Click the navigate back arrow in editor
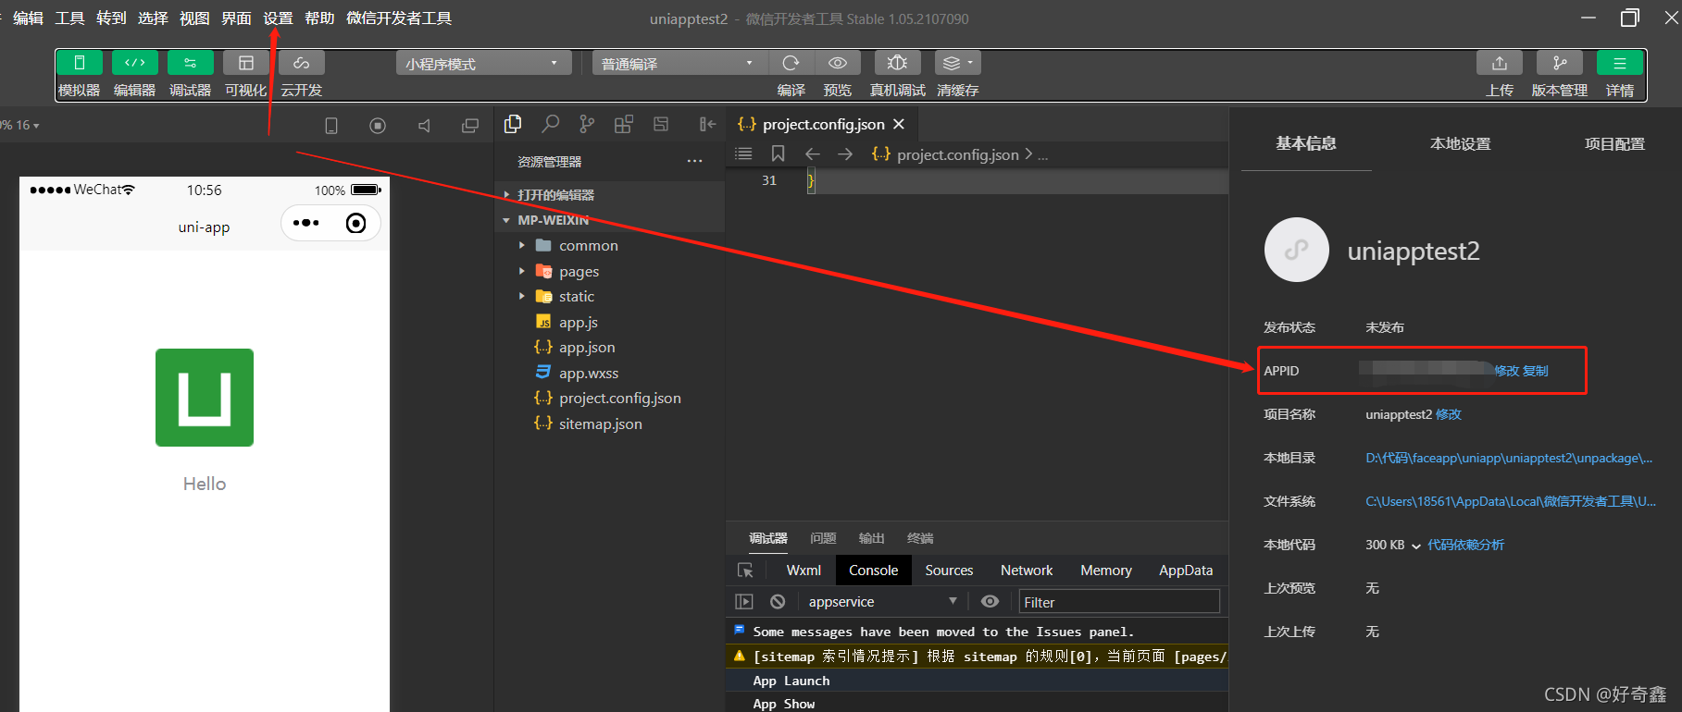The width and height of the screenshot is (1682, 712). 813,154
